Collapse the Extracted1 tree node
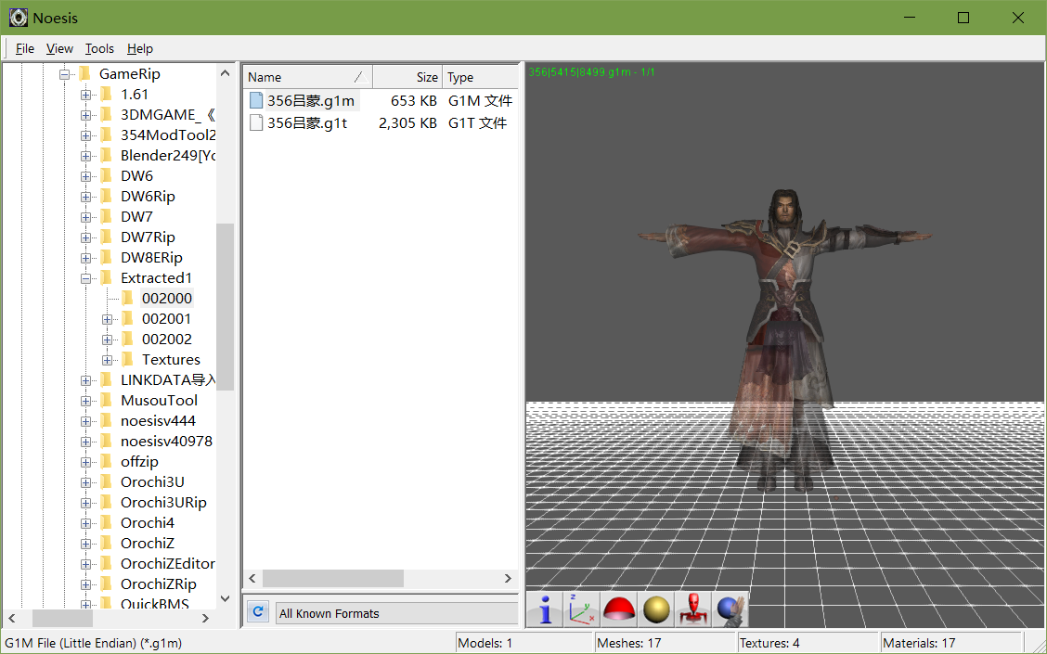This screenshot has height=654, width=1047. (85, 279)
